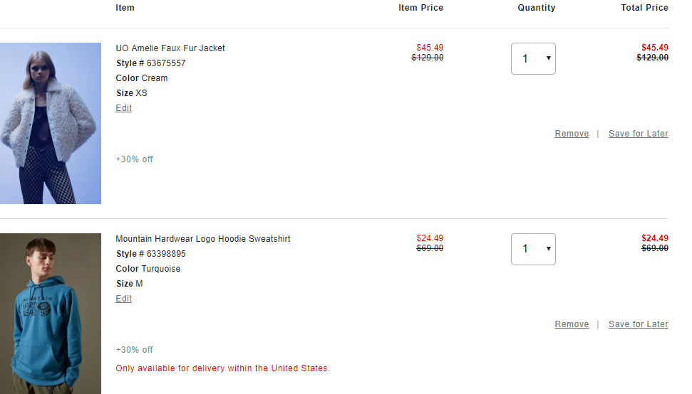Click the Total Price column header

point(644,8)
